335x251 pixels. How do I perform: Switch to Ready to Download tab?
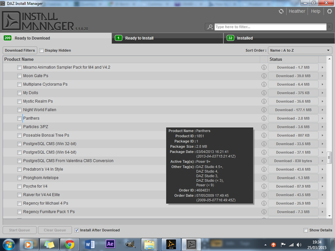(56, 38)
